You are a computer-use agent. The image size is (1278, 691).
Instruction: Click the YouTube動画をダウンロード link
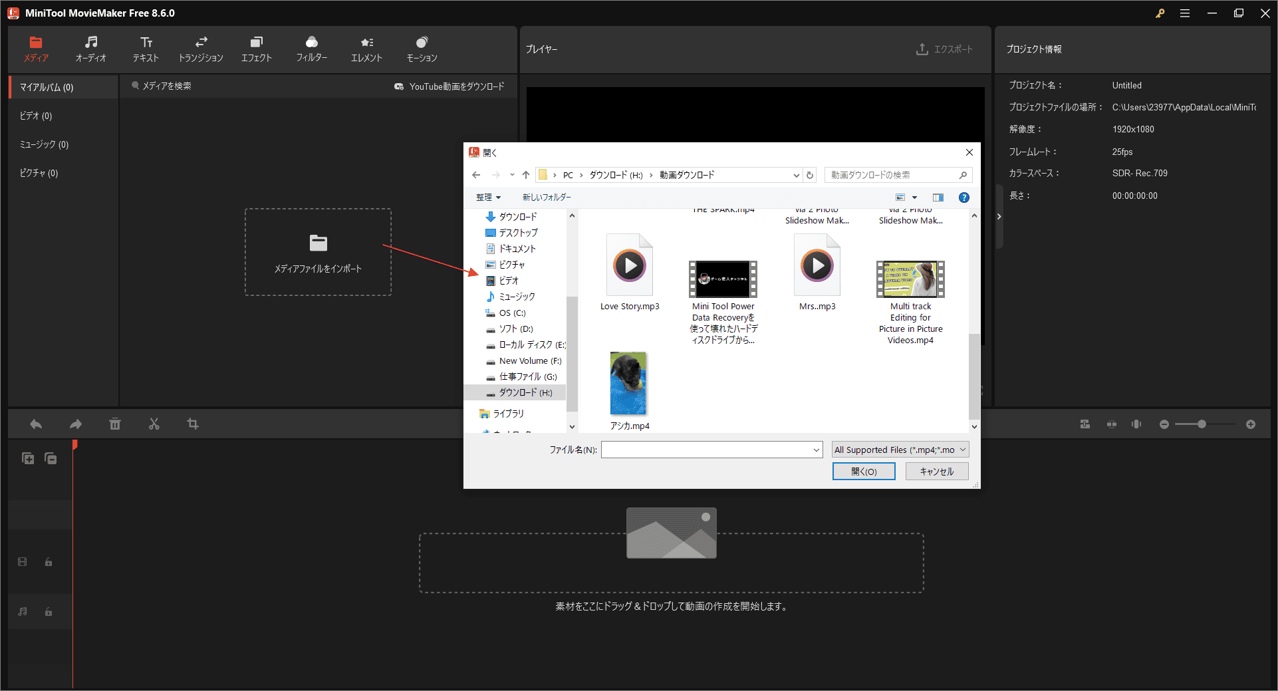tap(450, 86)
